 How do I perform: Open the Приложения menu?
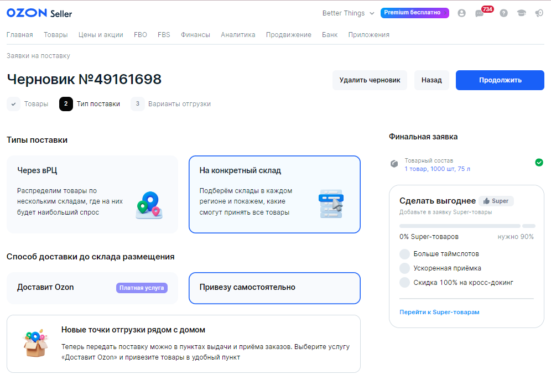pos(368,35)
